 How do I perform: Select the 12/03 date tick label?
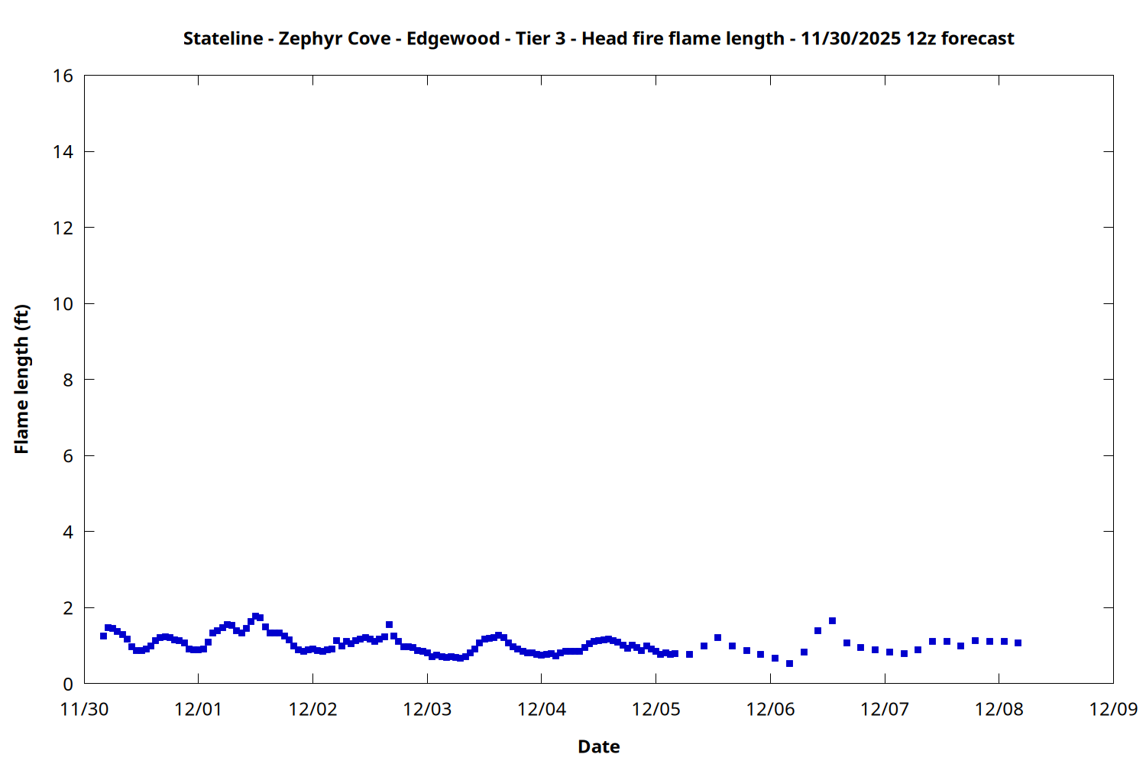click(x=427, y=709)
